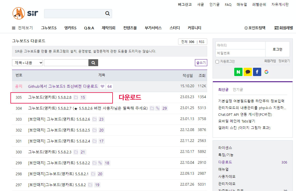
Task: Open post [보안패치] 그누보드(영카트) 5.5.8.2.6
Action: pyautogui.click(x=59, y=119)
